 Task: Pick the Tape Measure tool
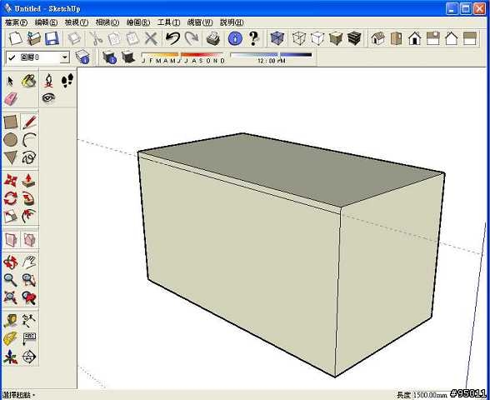point(10,321)
